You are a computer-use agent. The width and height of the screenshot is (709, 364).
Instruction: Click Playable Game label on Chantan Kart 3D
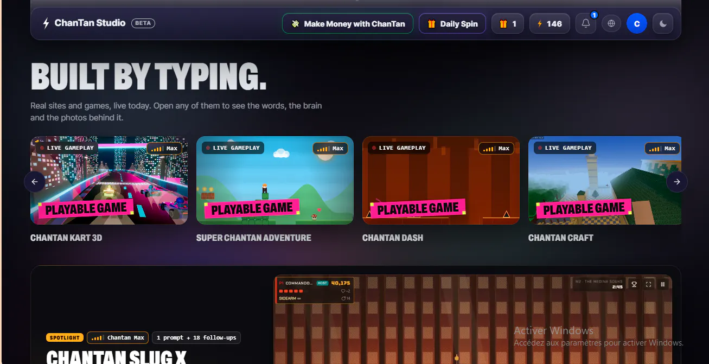86,208
